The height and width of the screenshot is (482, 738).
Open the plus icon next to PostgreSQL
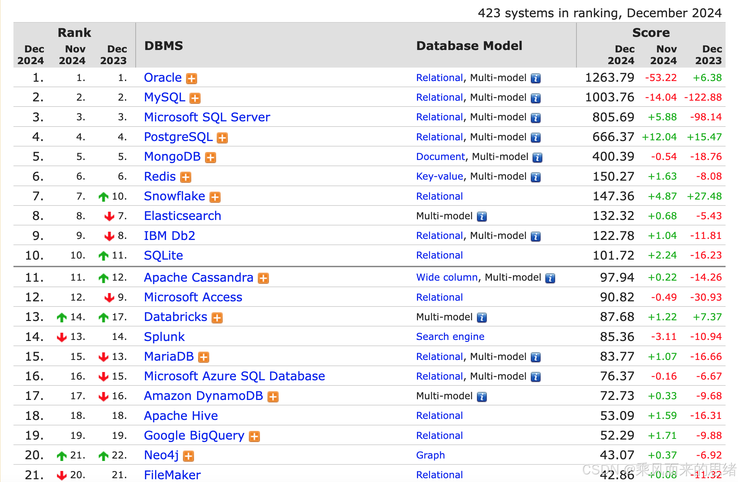click(222, 138)
